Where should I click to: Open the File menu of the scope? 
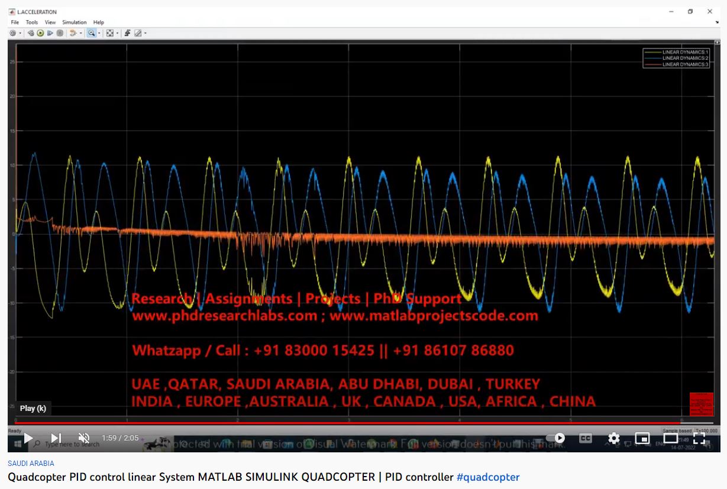[x=15, y=22]
